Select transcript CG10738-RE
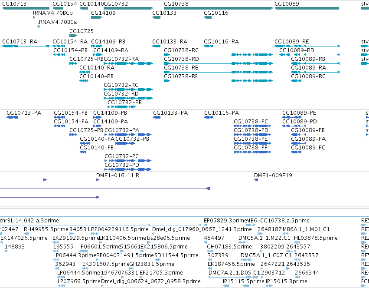 coord(181,68)
